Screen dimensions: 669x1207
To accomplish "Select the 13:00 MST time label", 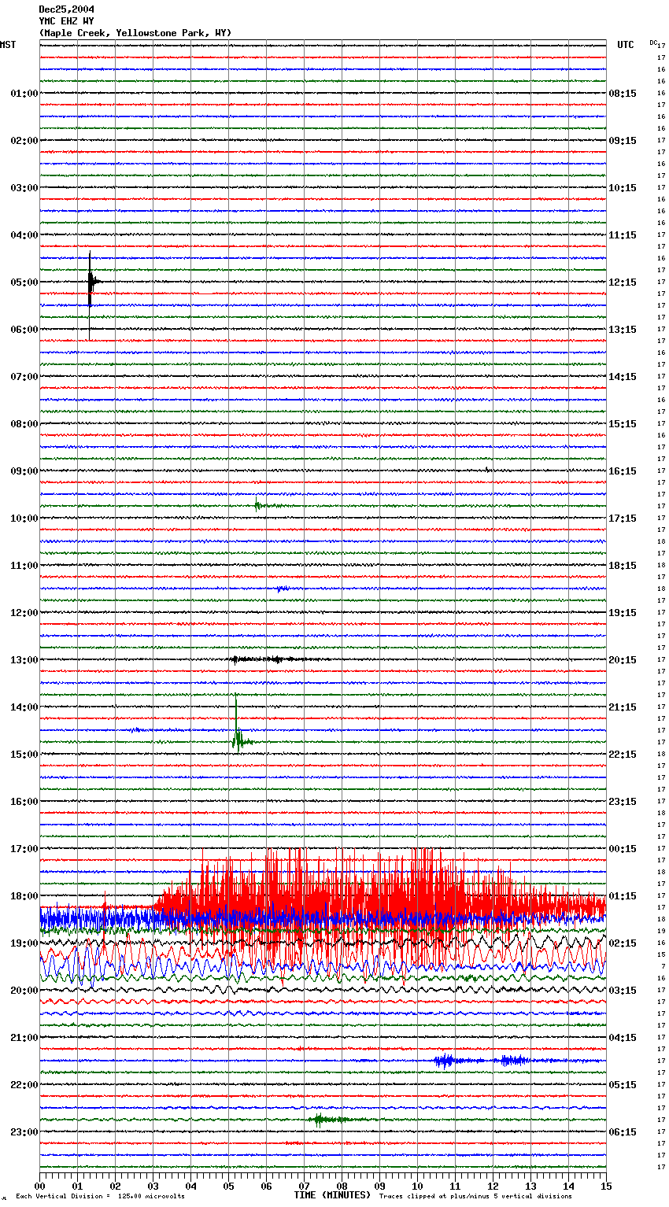I will [x=24, y=660].
